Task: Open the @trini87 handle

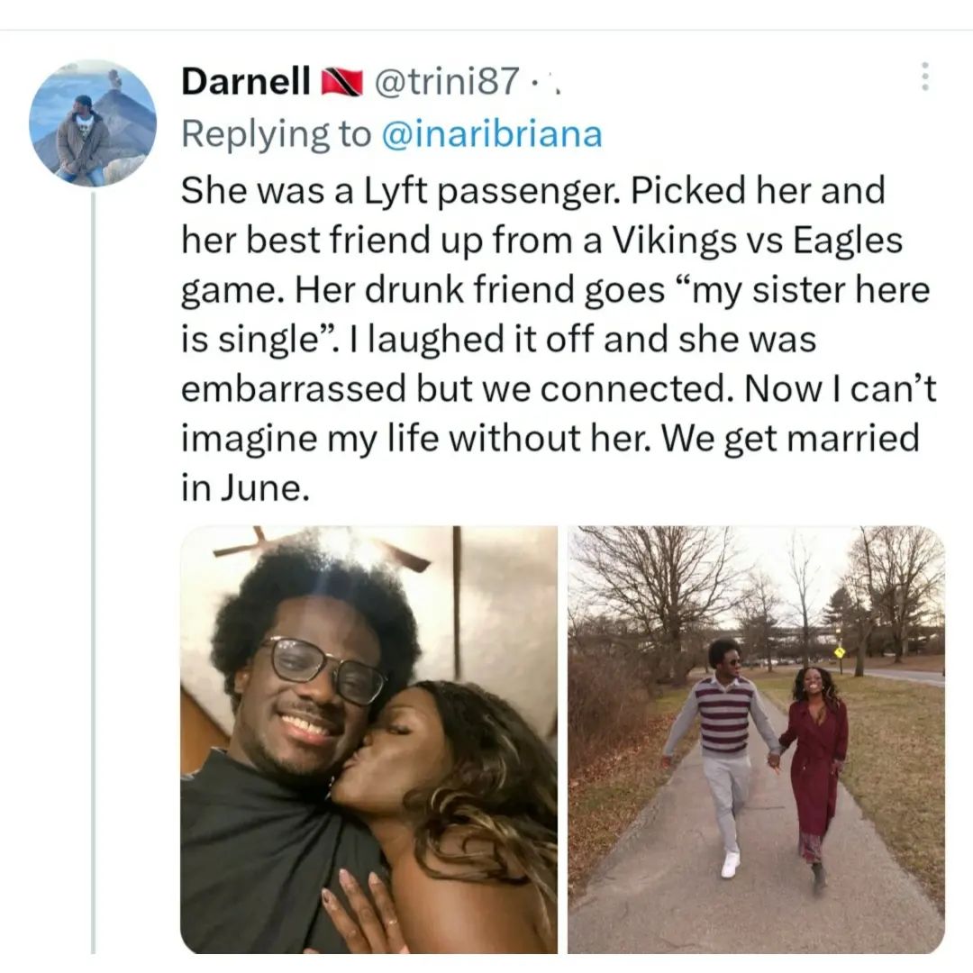Action: point(446,81)
